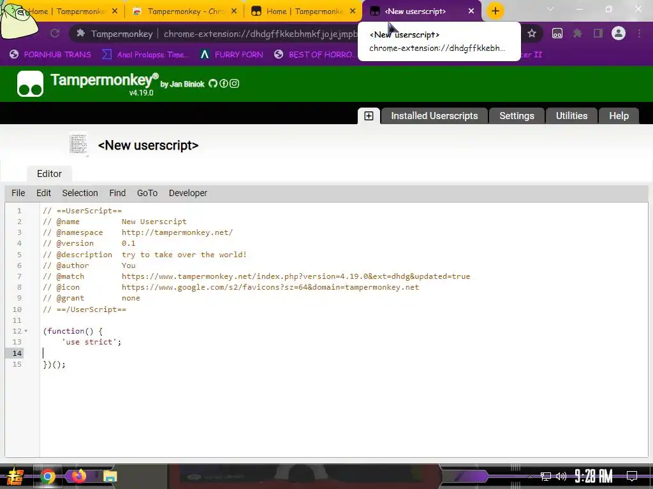Click the <New userscript> page title
This screenshot has width=653, height=489.
(148, 145)
